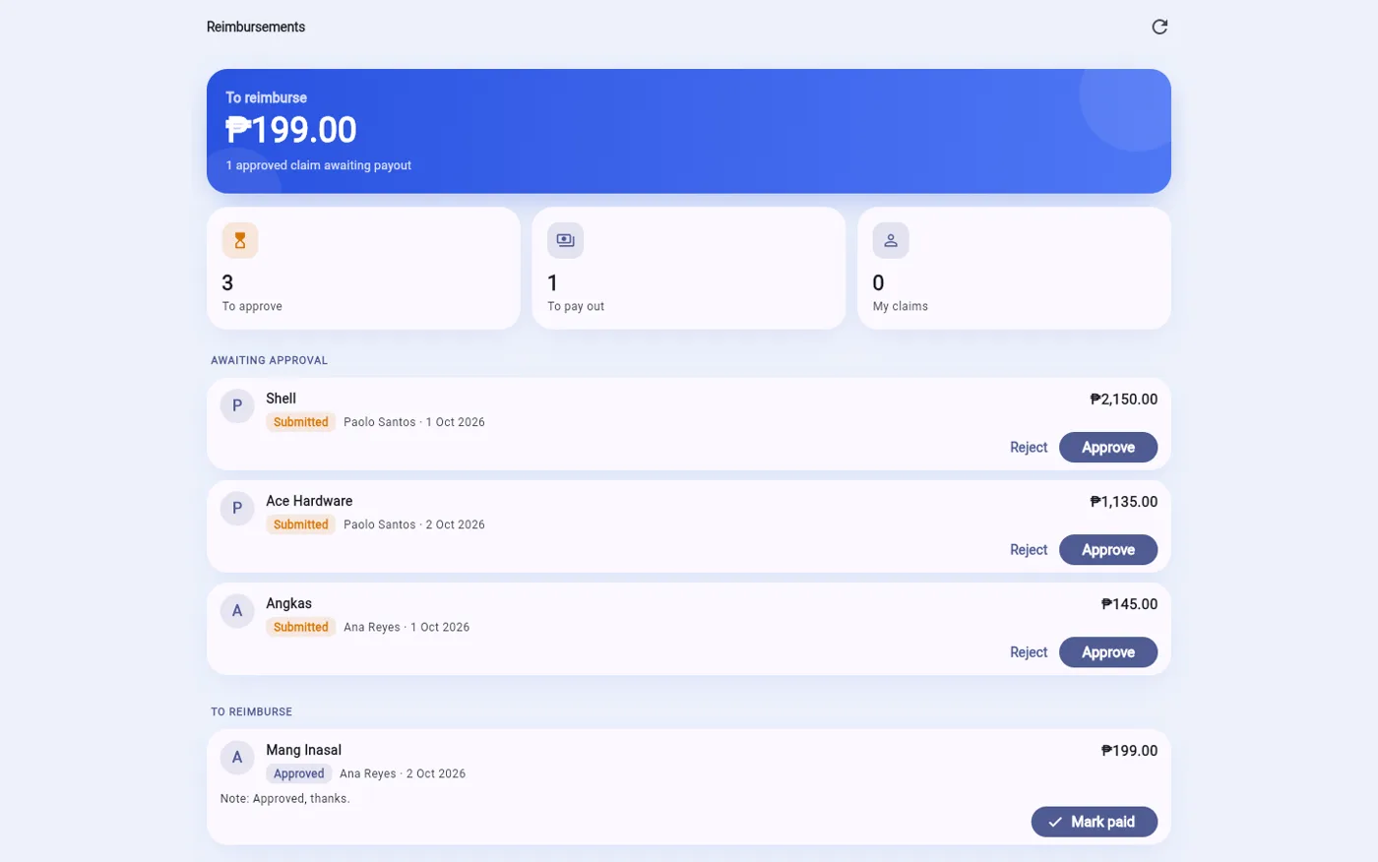
Task: Click the Angkas claim title
Action: (x=288, y=603)
